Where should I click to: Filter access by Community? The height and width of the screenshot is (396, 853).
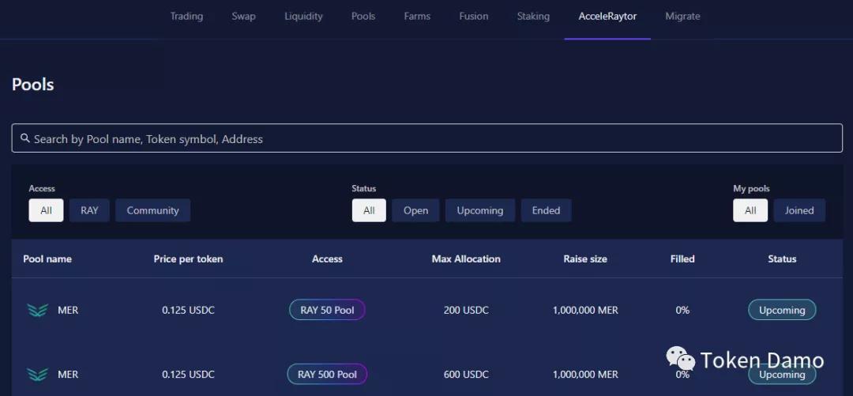pos(152,210)
